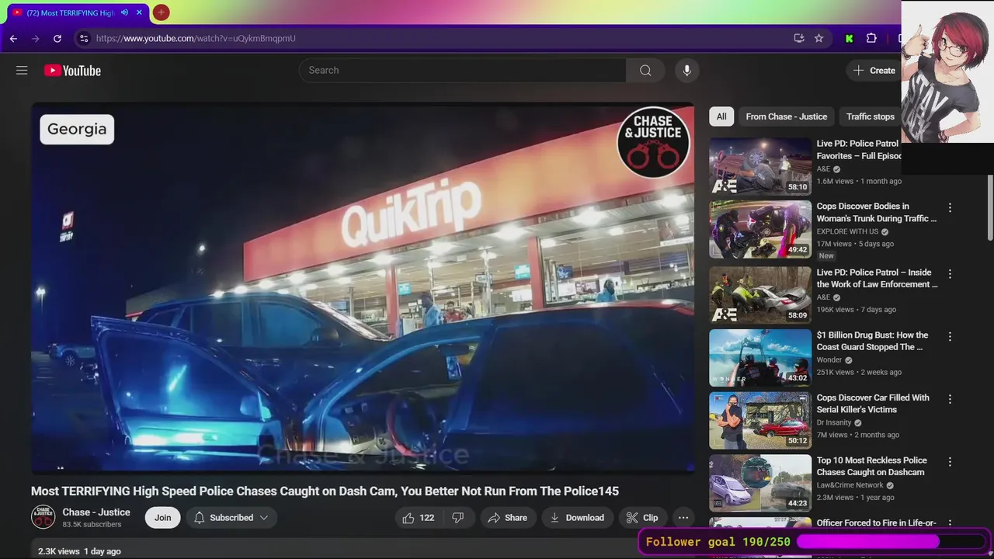Click the green K extension icon
This screenshot has height=559, width=994.
click(850, 38)
